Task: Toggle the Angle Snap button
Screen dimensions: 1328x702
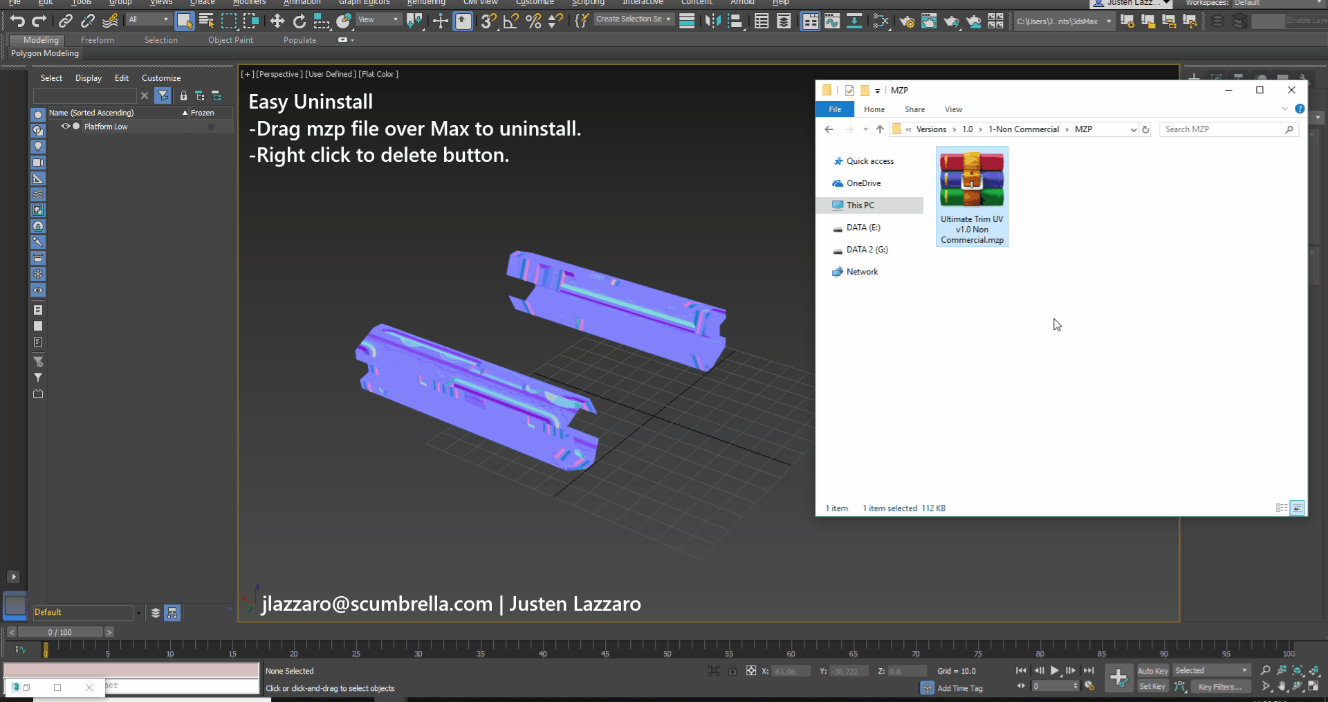Action: point(510,21)
